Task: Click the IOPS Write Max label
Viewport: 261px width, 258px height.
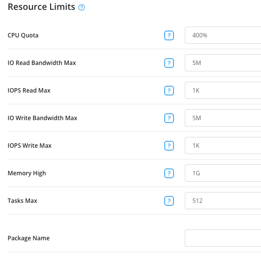Action: [x=29, y=146]
